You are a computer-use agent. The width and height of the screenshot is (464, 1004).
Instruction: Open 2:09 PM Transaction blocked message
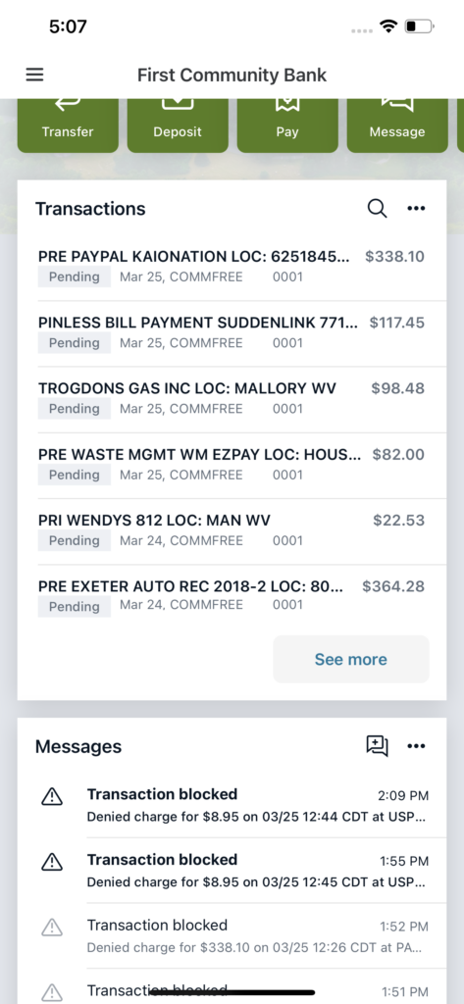(232, 805)
